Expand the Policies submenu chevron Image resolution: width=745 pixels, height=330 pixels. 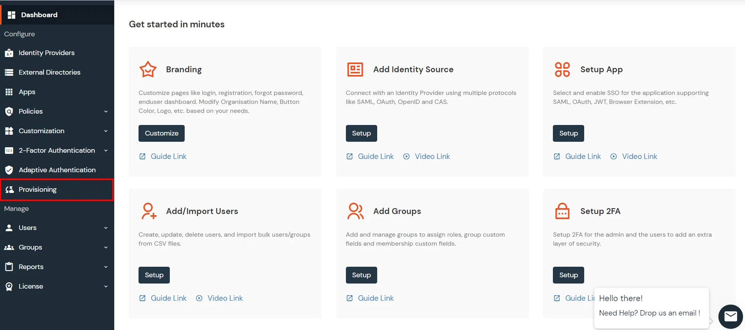pyautogui.click(x=106, y=111)
